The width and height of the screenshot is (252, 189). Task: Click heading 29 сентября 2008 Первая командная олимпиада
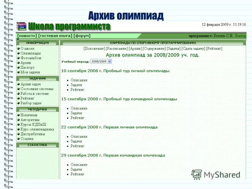point(113,155)
